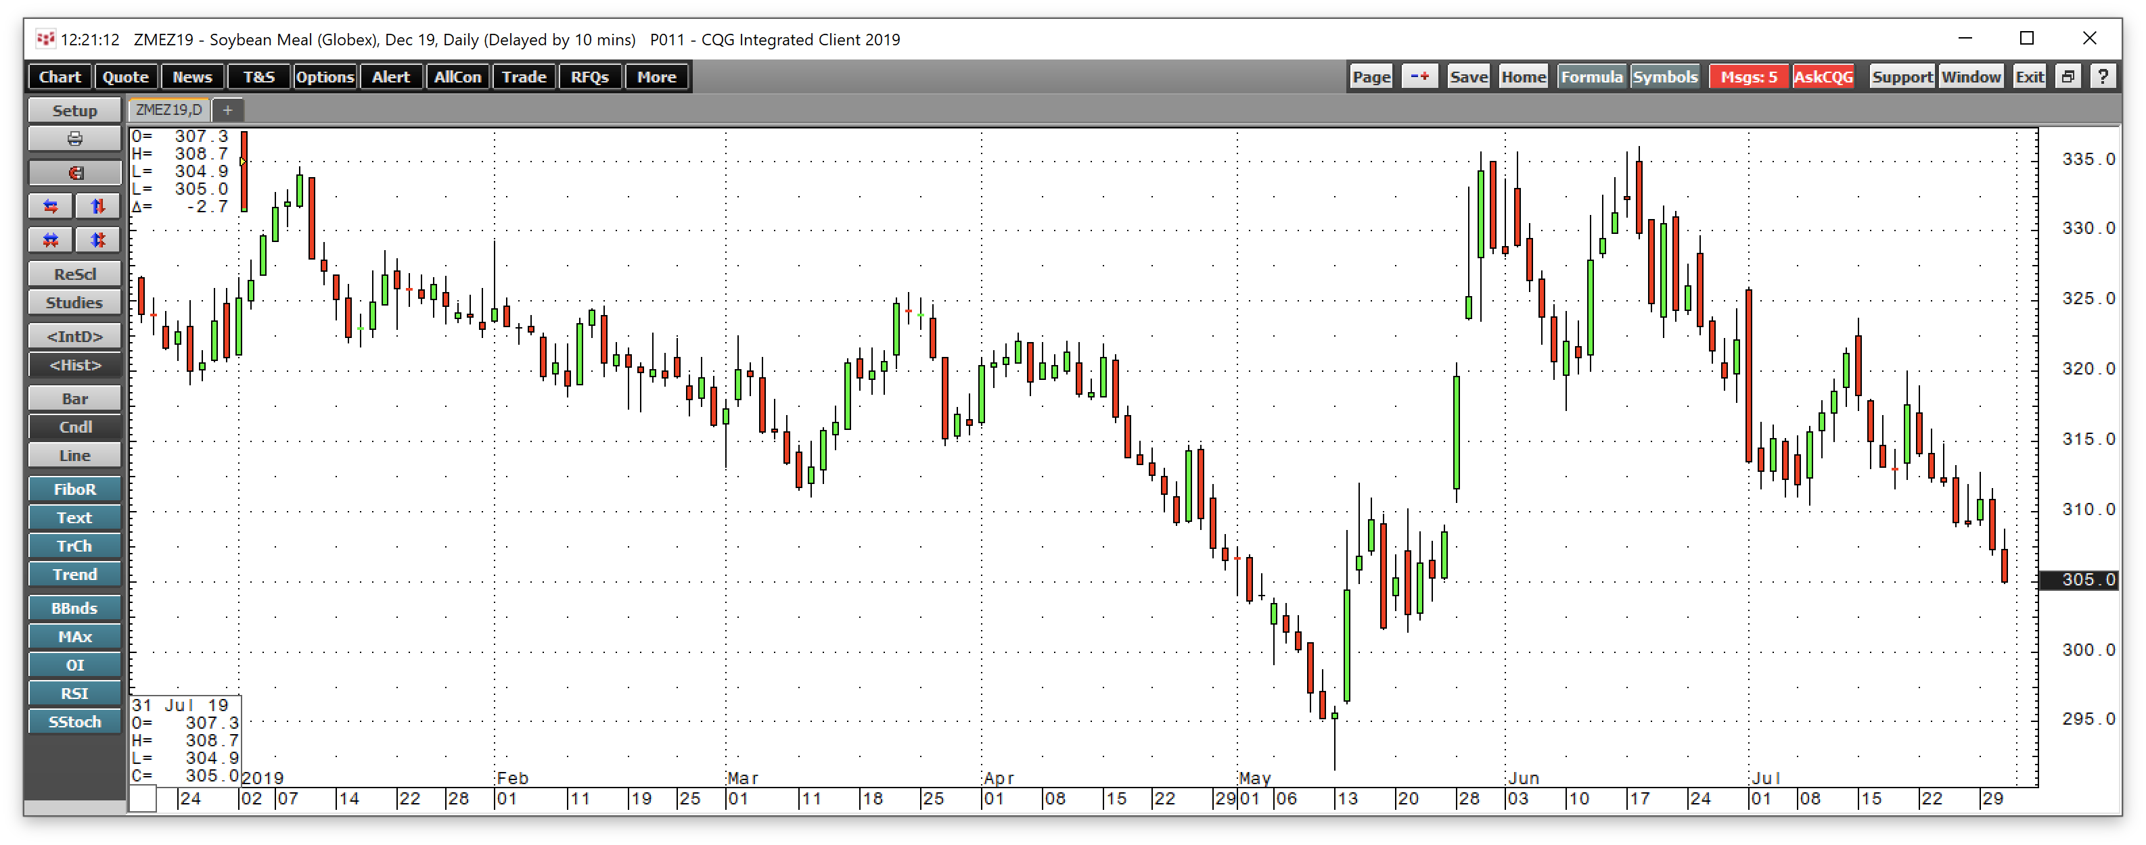Click the vertical blue-red arrows icon
This screenshot has height=845, width=2146.
click(x=98, y=206)
